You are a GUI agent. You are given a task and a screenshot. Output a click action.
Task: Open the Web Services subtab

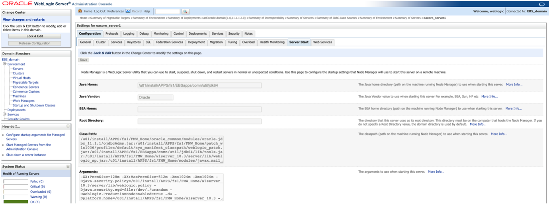coord(322,42)
